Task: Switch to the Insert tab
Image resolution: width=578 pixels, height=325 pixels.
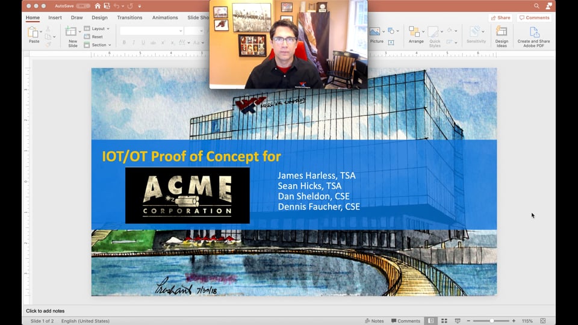Action: click(55, 17)
